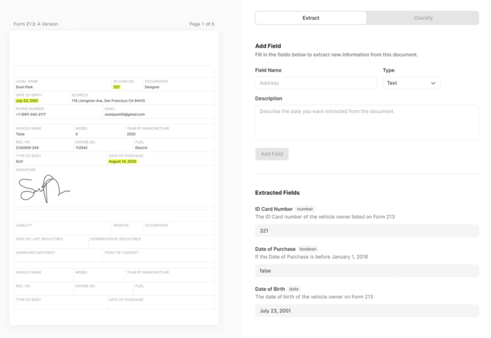Switch to the Classify tab
Image resolution: width=491 pixels, height=338 pixels.
click(x=423, y=18)
